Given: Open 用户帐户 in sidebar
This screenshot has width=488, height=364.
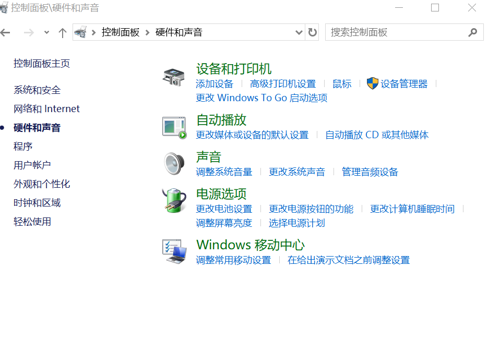Looking at the screenshot, I should (32, 165).
